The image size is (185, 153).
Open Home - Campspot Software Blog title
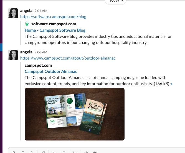click(55, 30)
